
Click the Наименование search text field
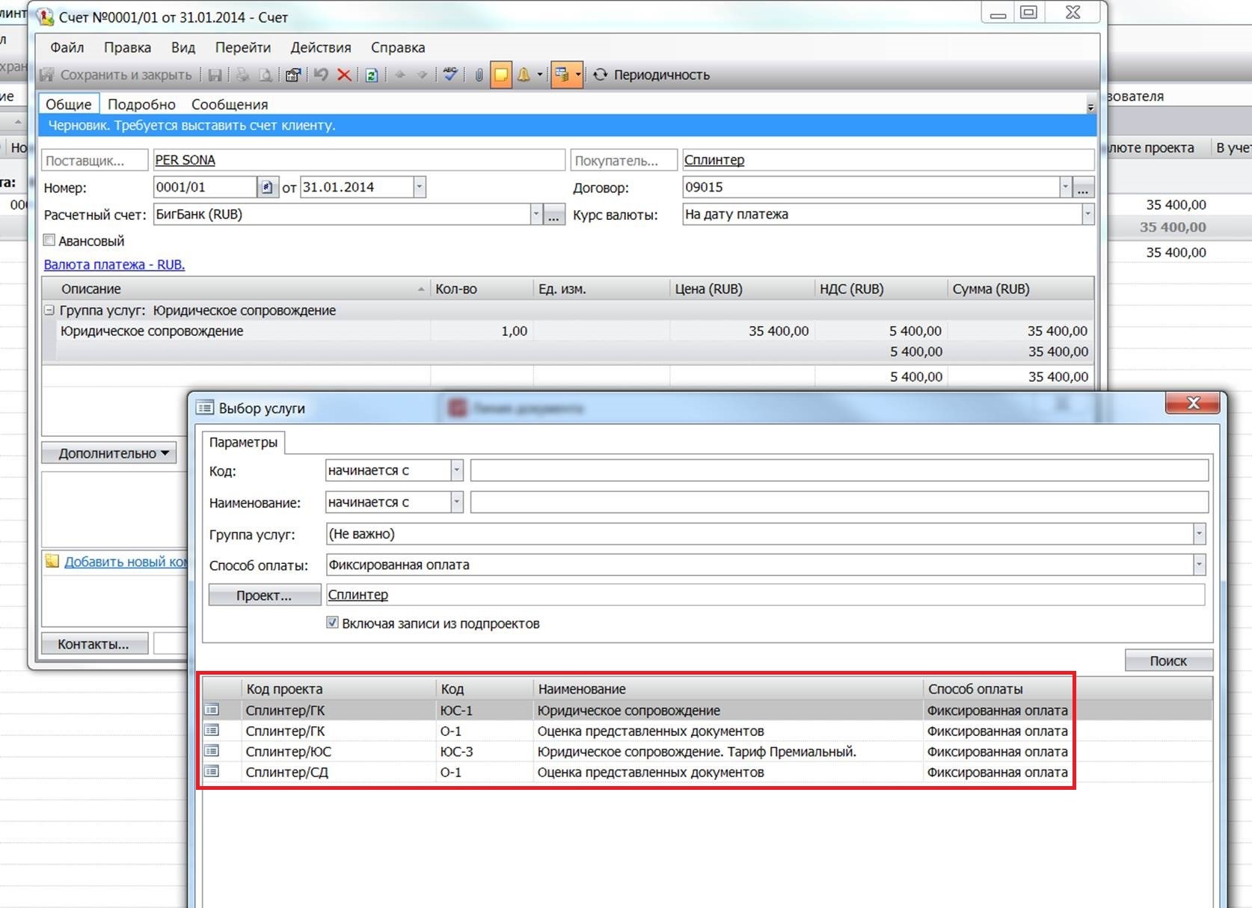coord(839,502)
